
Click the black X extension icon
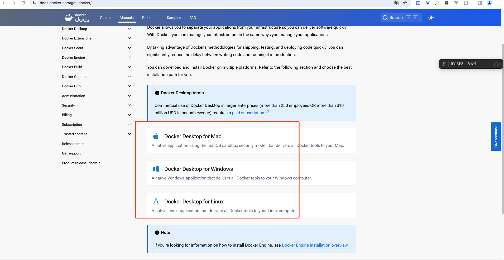pos(447,3)
